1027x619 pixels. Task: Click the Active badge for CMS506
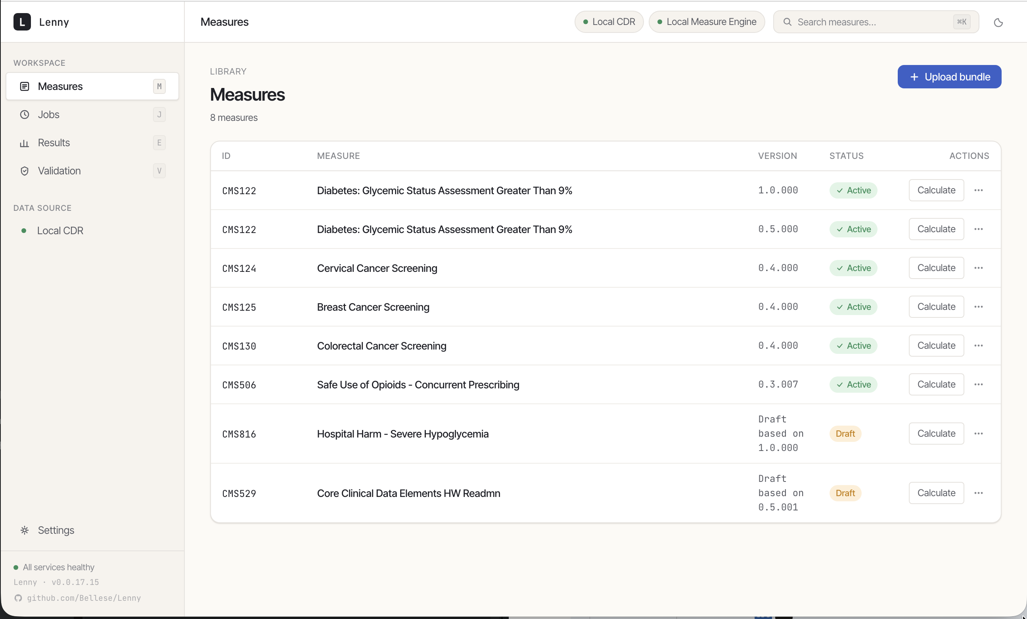pyautogui.click(x=853, y=384)
